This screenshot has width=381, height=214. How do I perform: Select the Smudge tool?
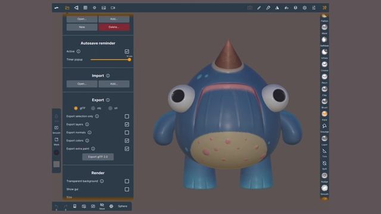(x=324, y=127)
